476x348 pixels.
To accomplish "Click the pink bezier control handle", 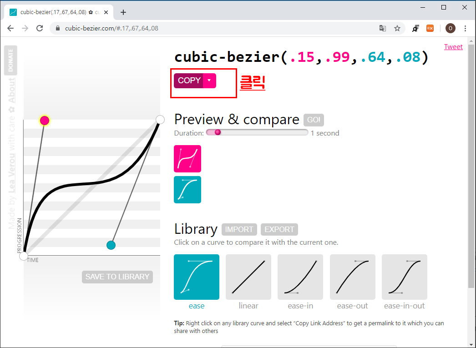I will click(x=45, y=121).
